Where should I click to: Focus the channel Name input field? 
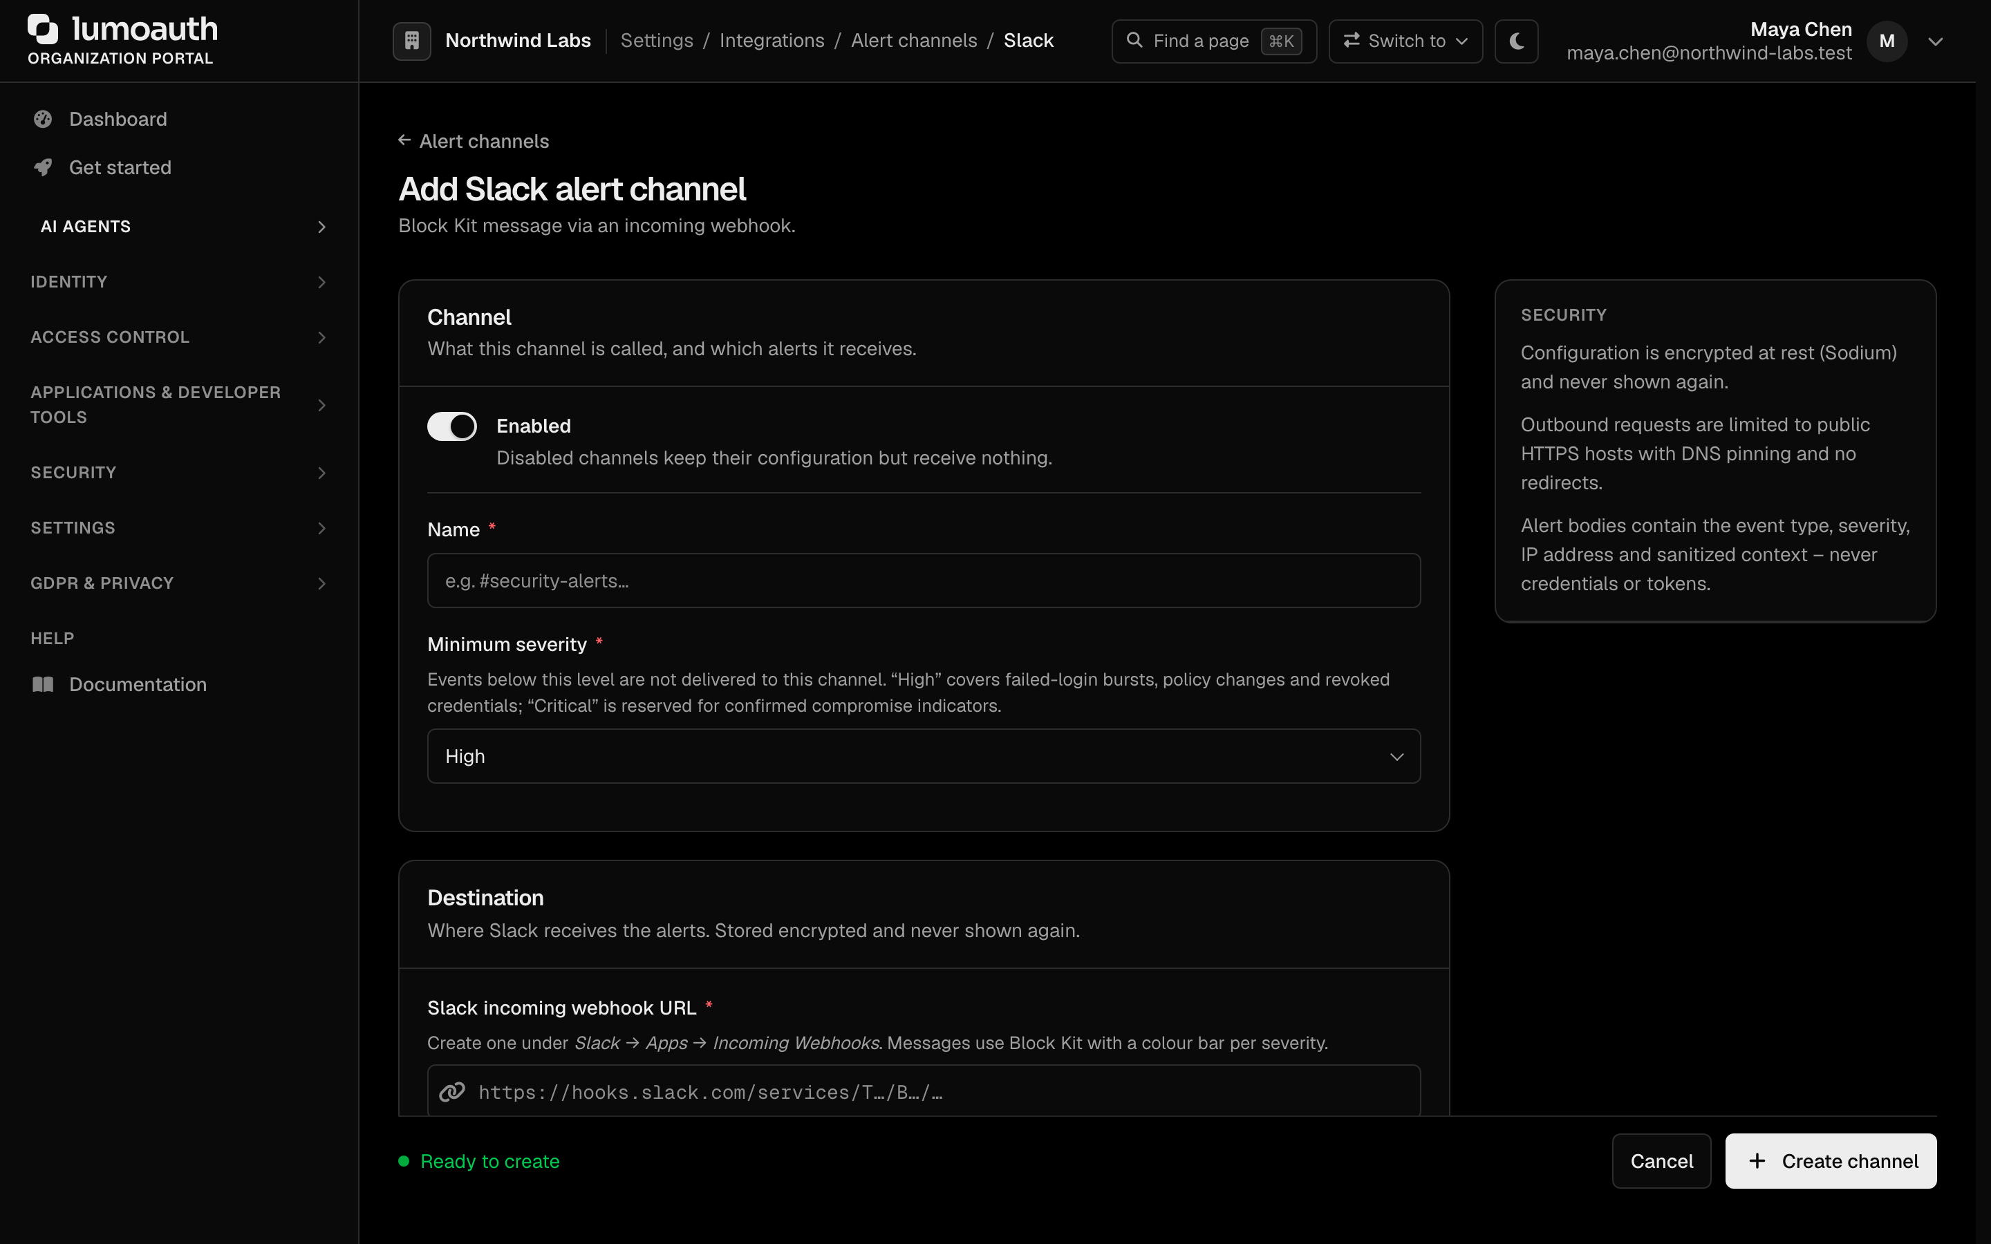pyautogui.click(x=924, y=581)
